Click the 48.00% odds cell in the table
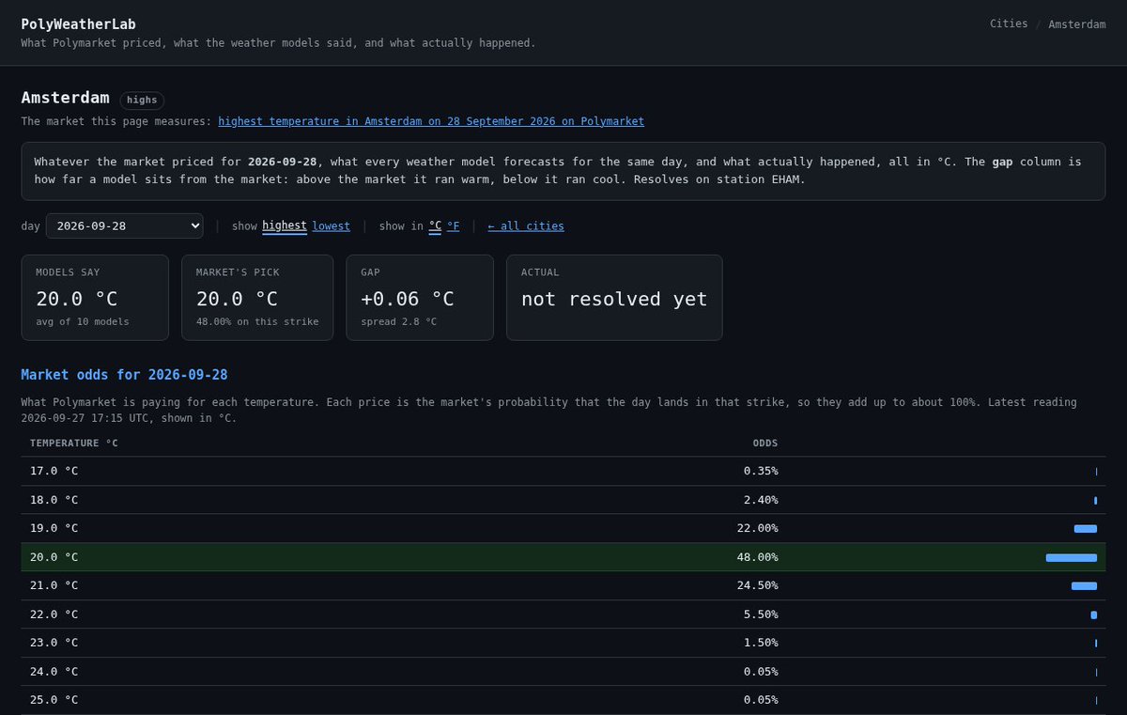 click(758, 557)
